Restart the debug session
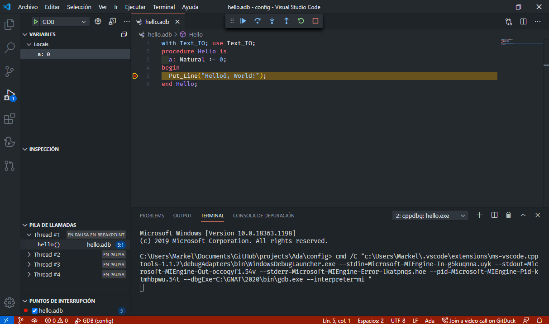549x324 pixels. 301,21
